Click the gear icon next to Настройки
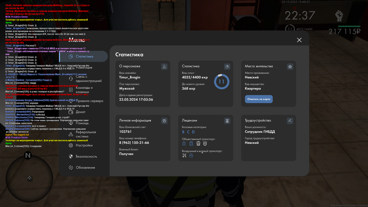This screenshot has height=207, width=368. 71,145
